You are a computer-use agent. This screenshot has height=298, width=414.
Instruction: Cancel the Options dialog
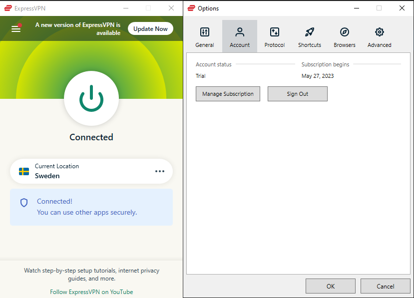pos(385,286)
